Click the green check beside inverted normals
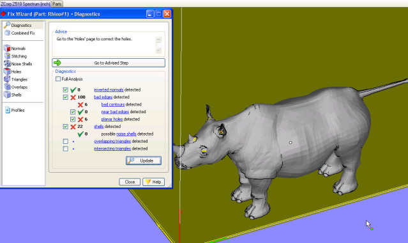 [73, 90]
